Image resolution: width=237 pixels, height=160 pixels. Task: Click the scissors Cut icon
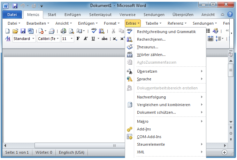pos(113,31)
